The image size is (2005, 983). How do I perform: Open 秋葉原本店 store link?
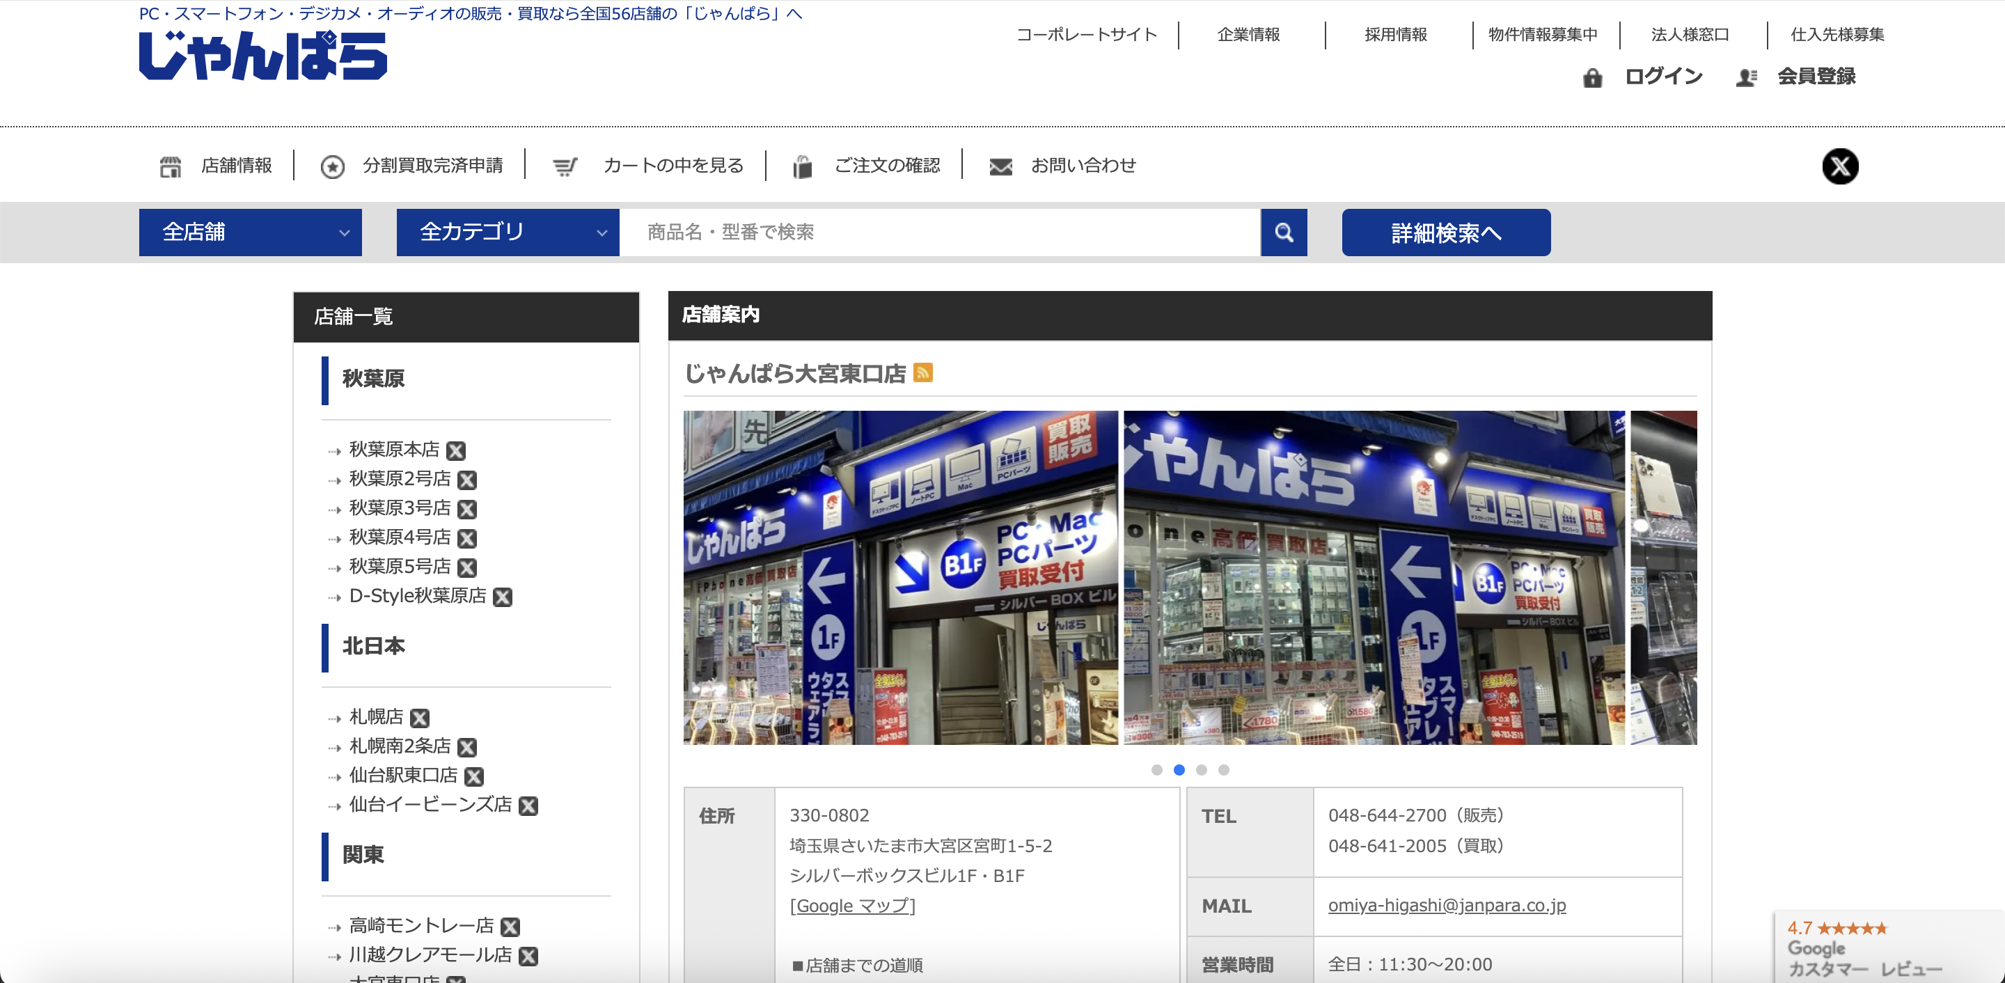click(394, 450)
